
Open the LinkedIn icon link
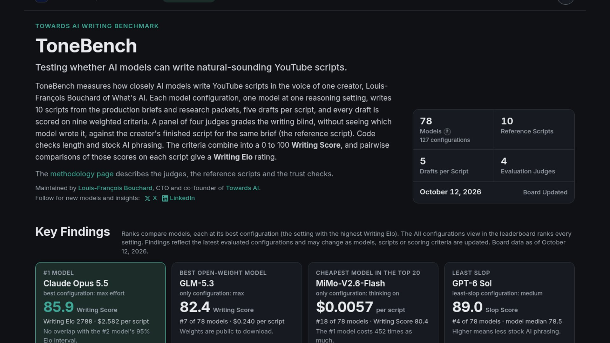178,198
